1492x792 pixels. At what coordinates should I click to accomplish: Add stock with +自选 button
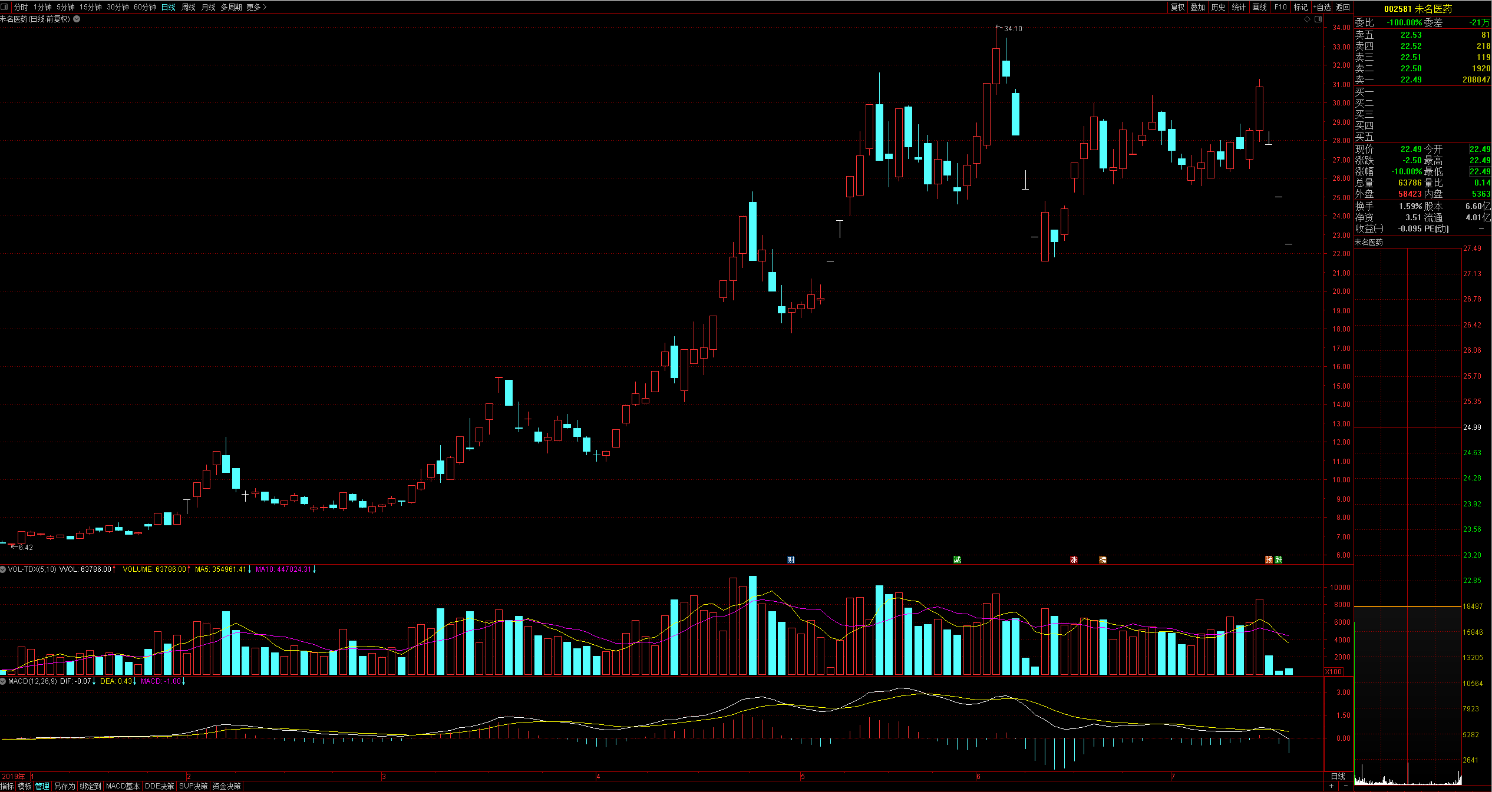click(1322, 7)
